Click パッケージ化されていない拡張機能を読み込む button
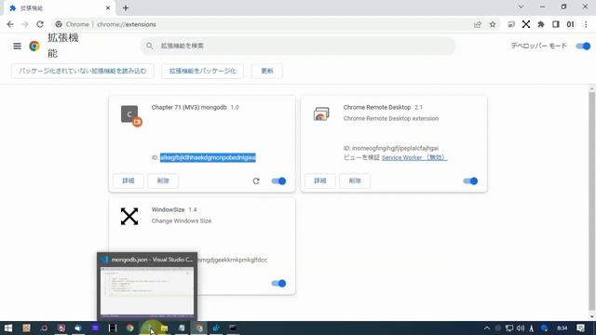Screen dimensions: 596x335 [x=83, y=71]
